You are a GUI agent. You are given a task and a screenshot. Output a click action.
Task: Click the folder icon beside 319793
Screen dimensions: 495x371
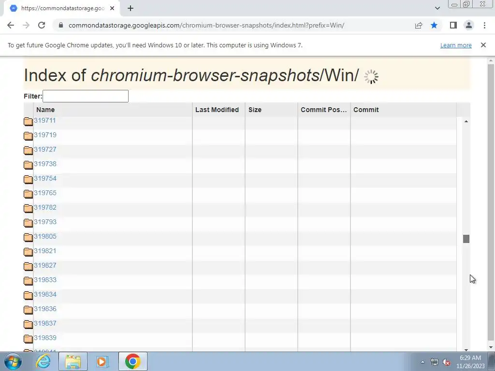pyautogui.click(x=28, y=223)
